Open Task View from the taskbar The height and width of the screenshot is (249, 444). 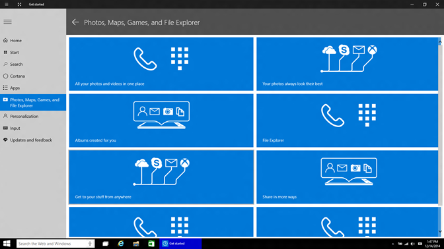point(105,243)
